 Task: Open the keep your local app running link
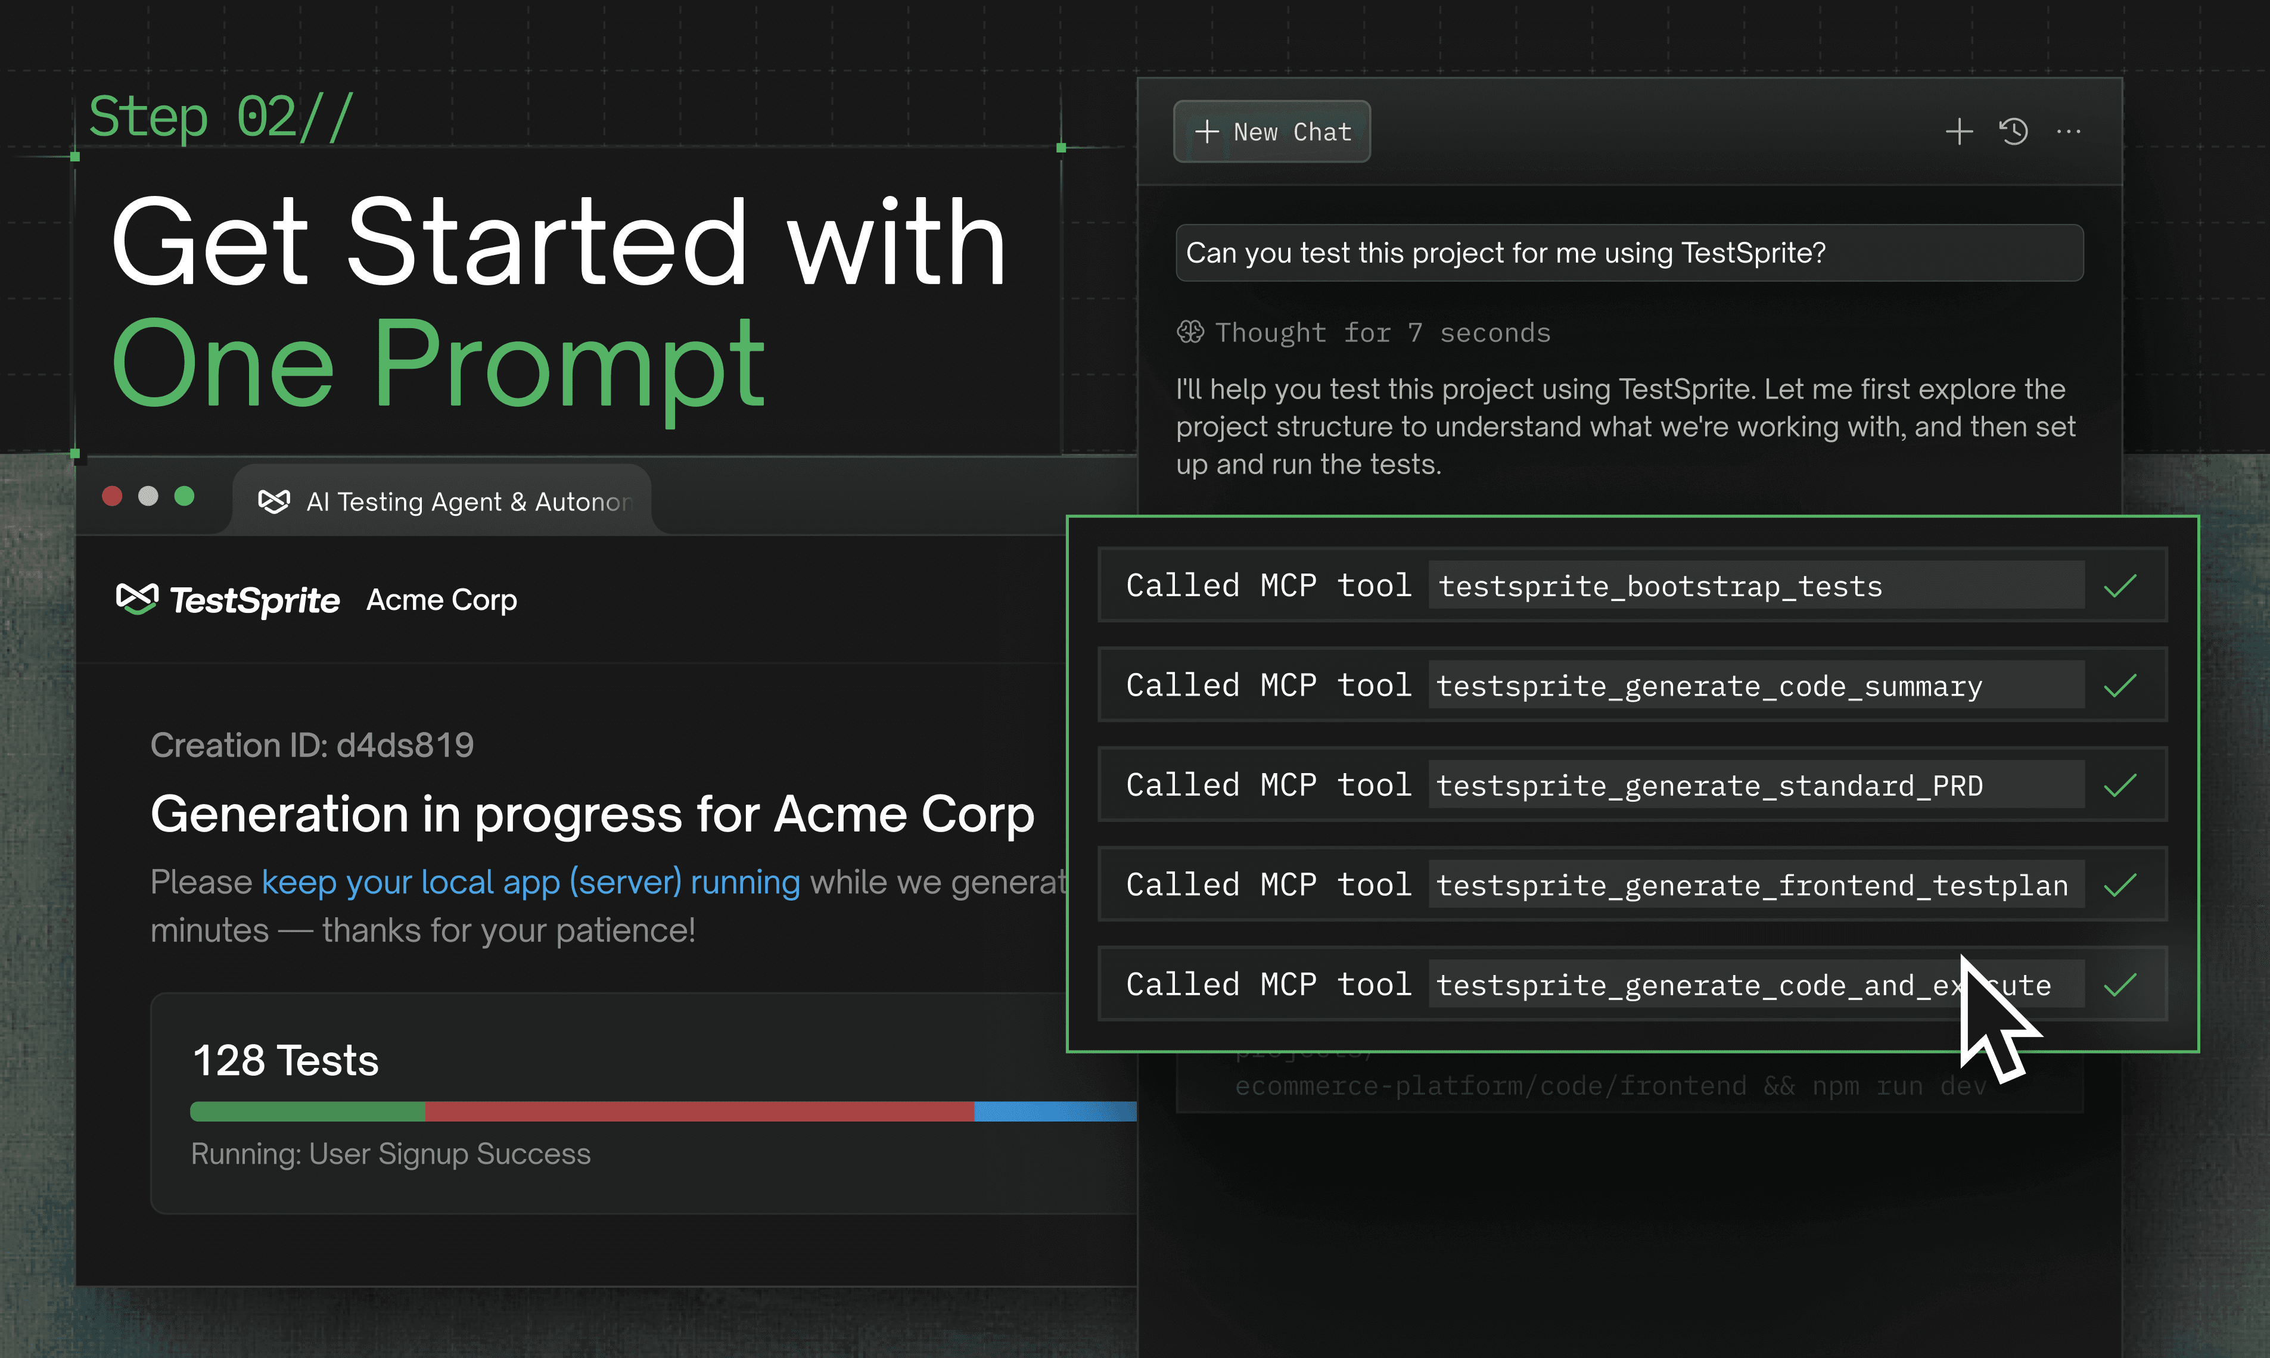pos(529,882)
